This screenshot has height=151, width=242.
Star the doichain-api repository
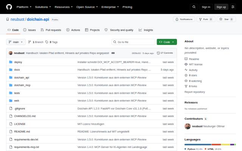point(226,19)
